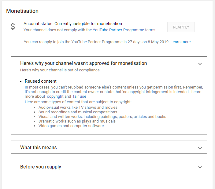Expand the Before you reapply chevron

click(200, 167)
